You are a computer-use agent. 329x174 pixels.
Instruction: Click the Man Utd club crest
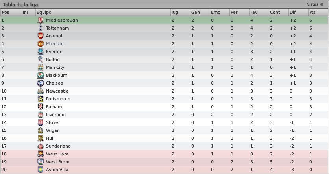pyautogui.click(x=41, y=44)
